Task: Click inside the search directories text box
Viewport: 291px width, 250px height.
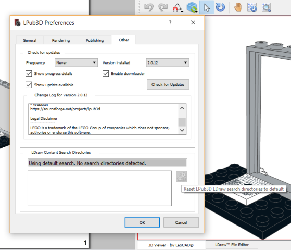Action: [99, 189]
